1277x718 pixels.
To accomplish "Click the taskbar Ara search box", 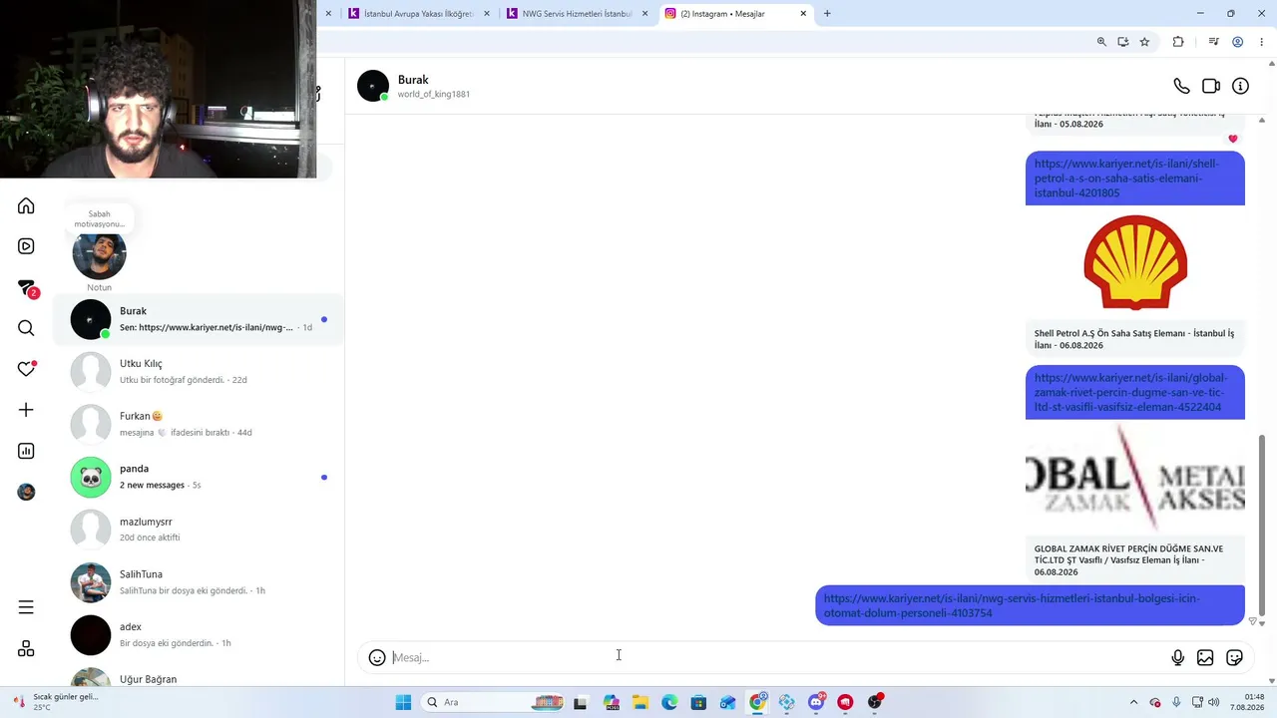I will pyautogui.click(x=494, y=702).
